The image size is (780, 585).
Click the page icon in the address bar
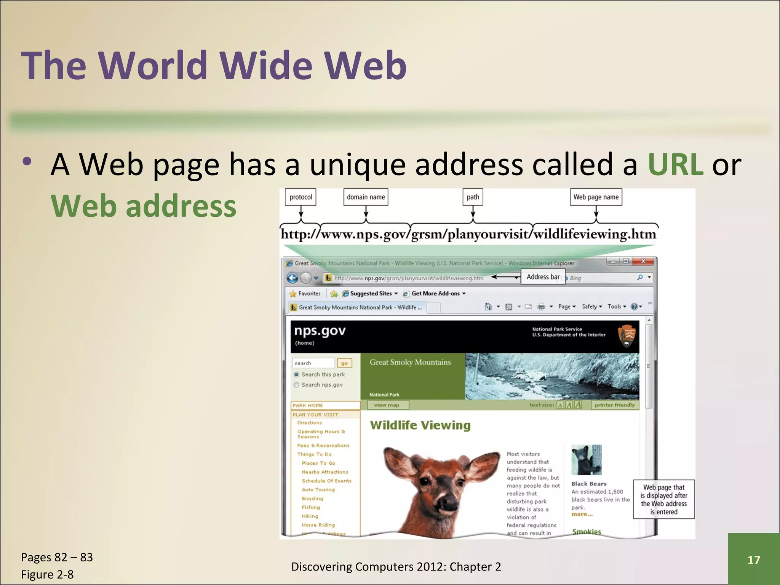pos(328,278)
